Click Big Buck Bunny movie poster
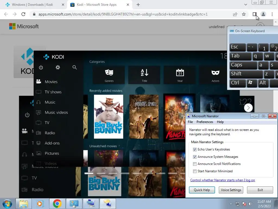Image resolution: width=278 pixels, height=209 pixels. click(x=109, y=116)
